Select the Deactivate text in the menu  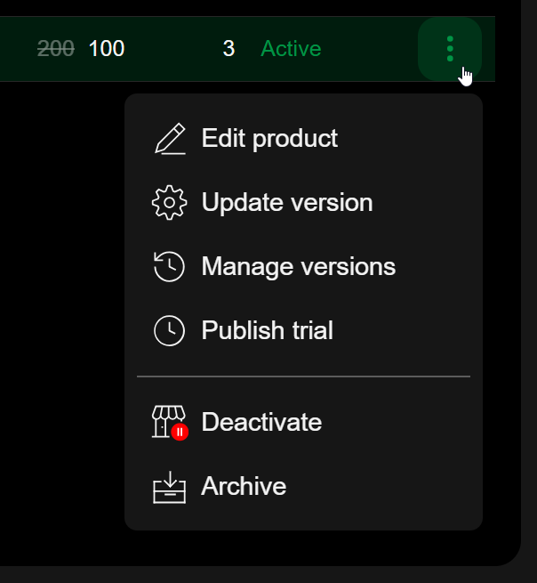pos(261,422)
